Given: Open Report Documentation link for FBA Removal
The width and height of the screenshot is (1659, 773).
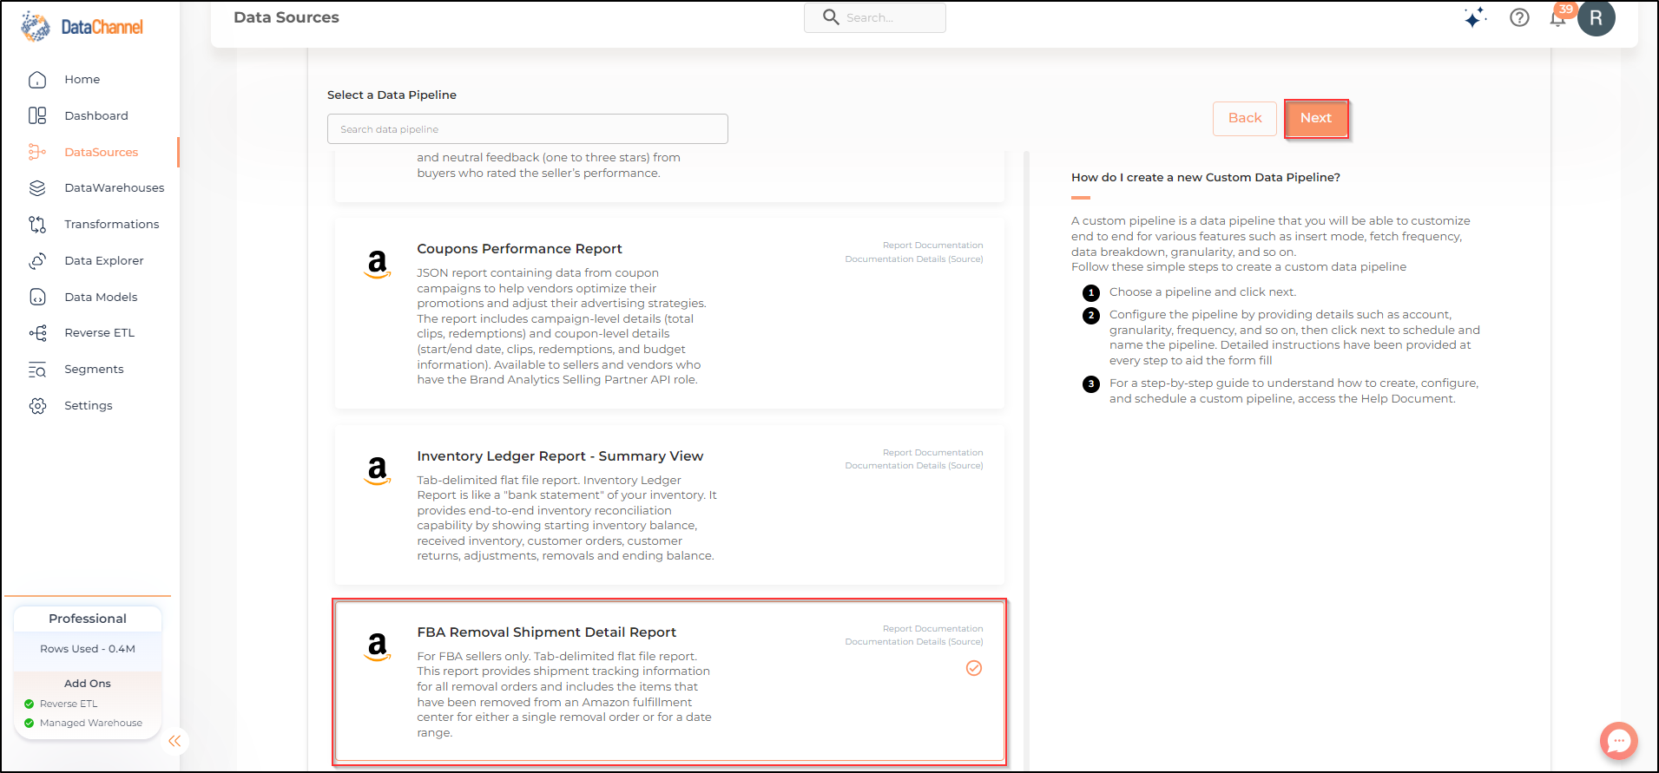Looking at the screenshot, I should 933,629.
